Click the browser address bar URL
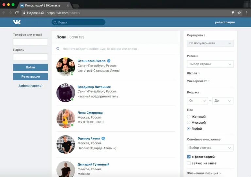251x177 pixels. (63, 13)
